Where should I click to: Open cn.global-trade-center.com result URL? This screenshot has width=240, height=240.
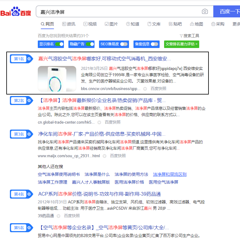coord(66,122)
